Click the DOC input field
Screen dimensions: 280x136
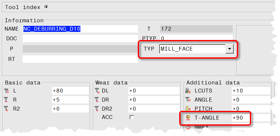click(80, 38)
